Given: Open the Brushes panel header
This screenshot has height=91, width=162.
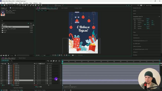Looking at the screenshot, I should [x=135, y=55].
